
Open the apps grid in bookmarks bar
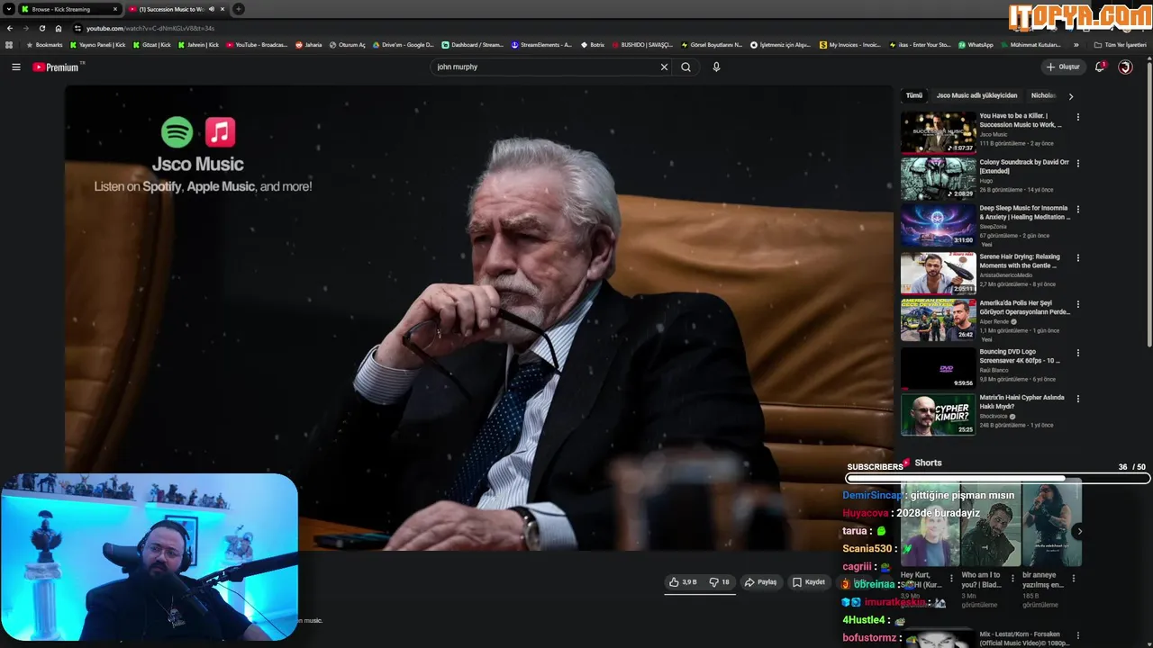[x=9, y=44]
